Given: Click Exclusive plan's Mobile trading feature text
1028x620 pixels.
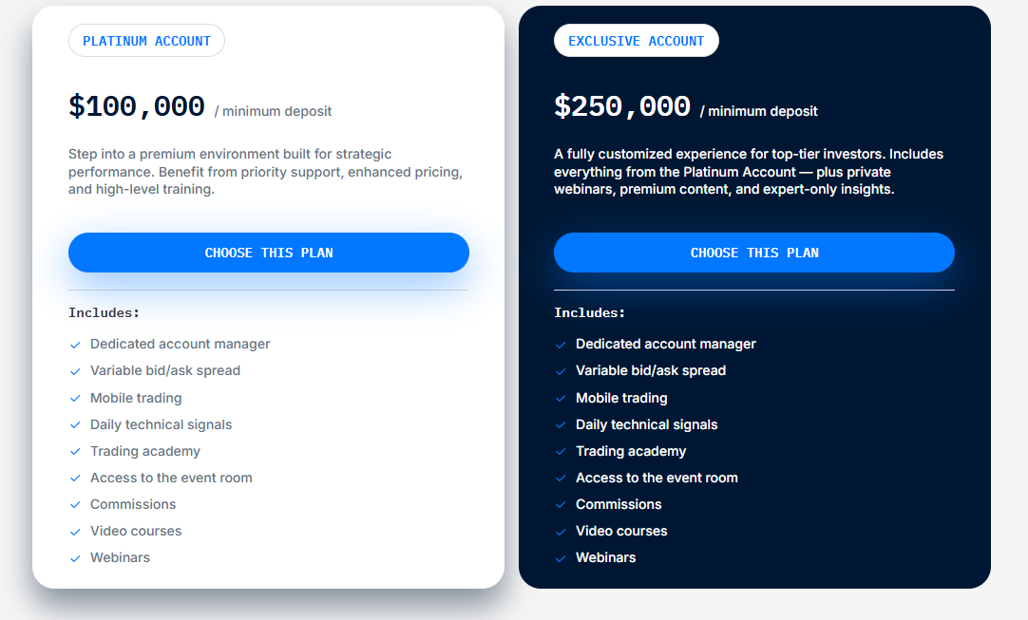Looking at the screenshot, I should pos(621,398).
